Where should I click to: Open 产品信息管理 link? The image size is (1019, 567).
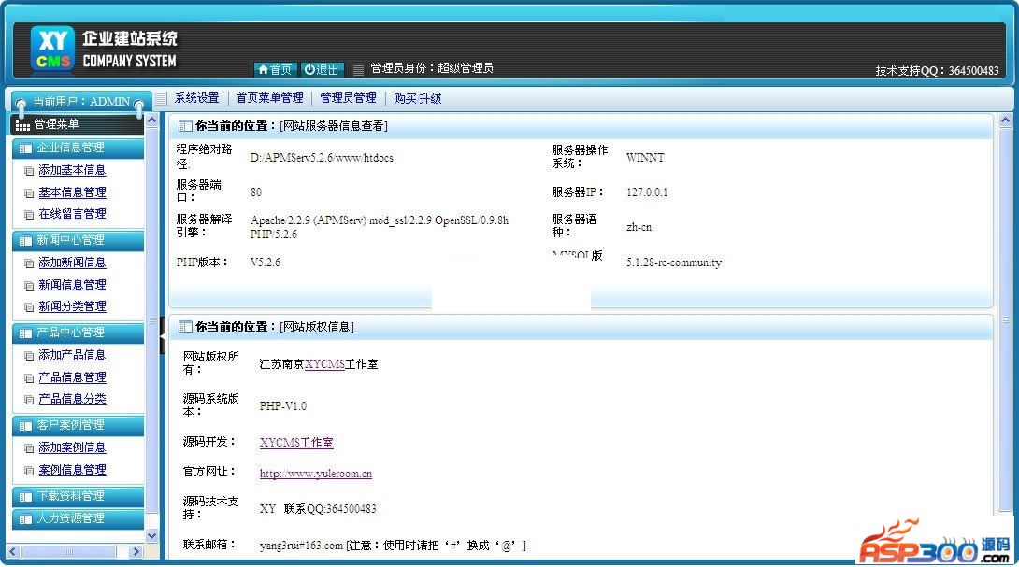[72, 376]
